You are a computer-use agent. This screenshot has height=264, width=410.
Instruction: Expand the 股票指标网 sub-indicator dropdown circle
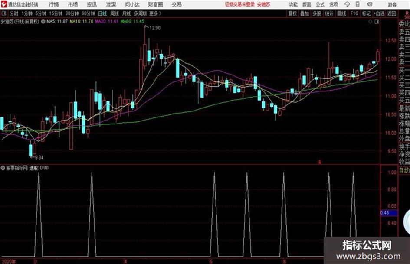3,168
